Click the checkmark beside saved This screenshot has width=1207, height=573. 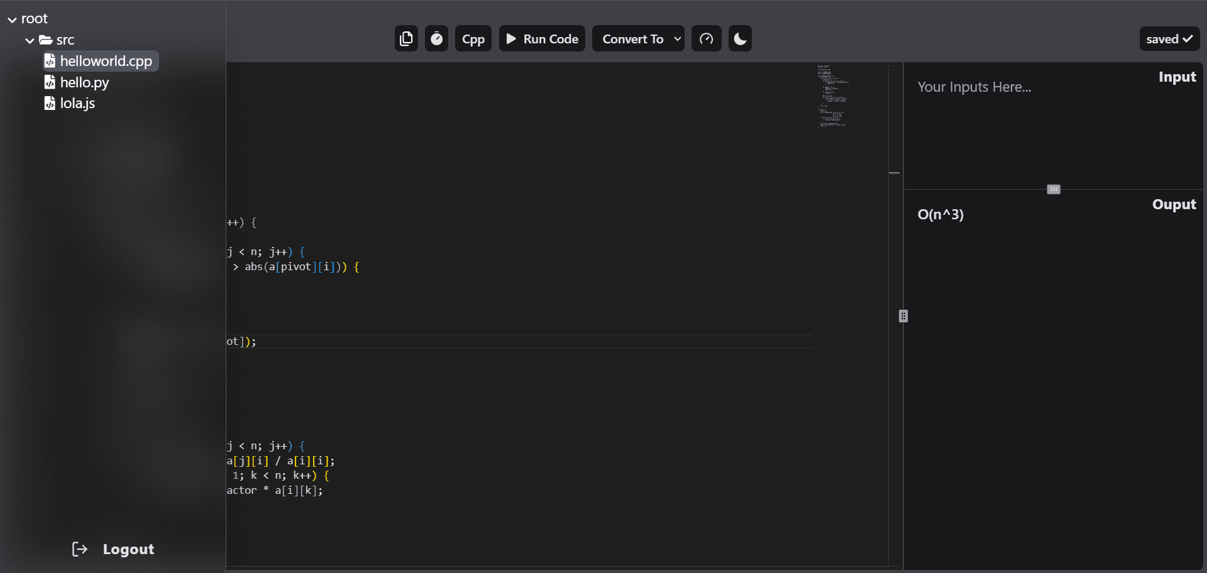1188,39
